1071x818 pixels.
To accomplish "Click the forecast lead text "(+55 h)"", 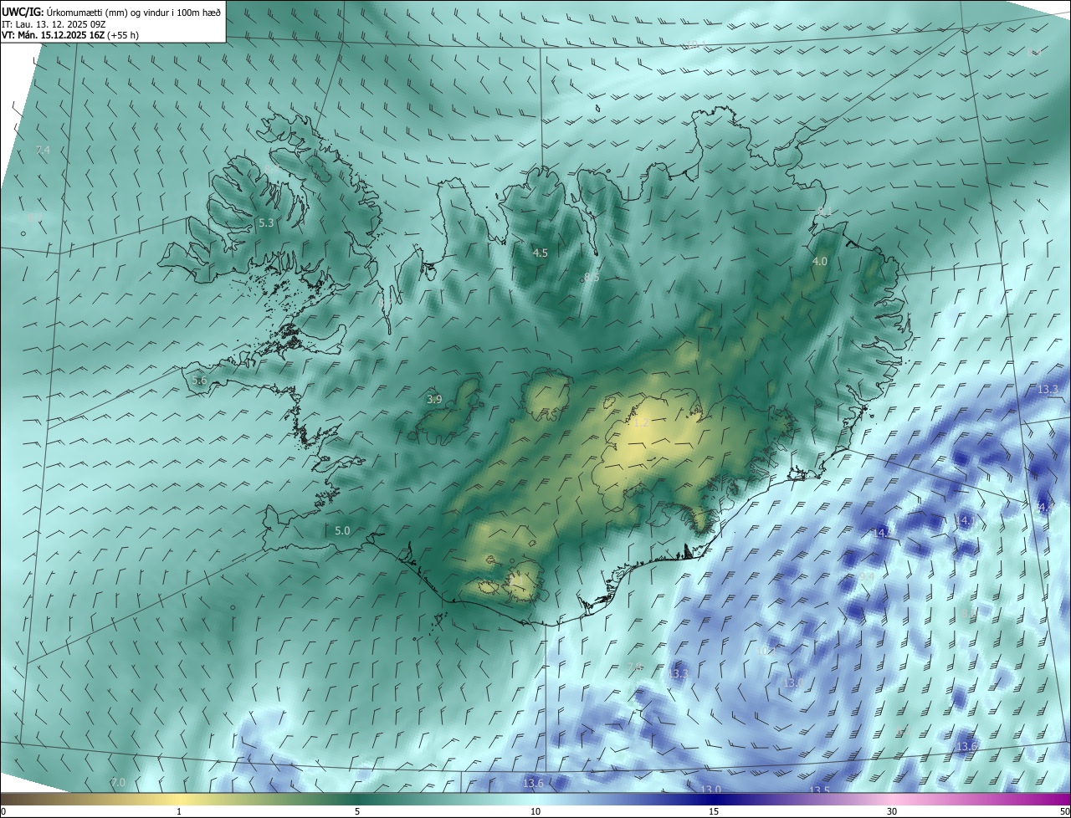I will click(x=123, y=34).
